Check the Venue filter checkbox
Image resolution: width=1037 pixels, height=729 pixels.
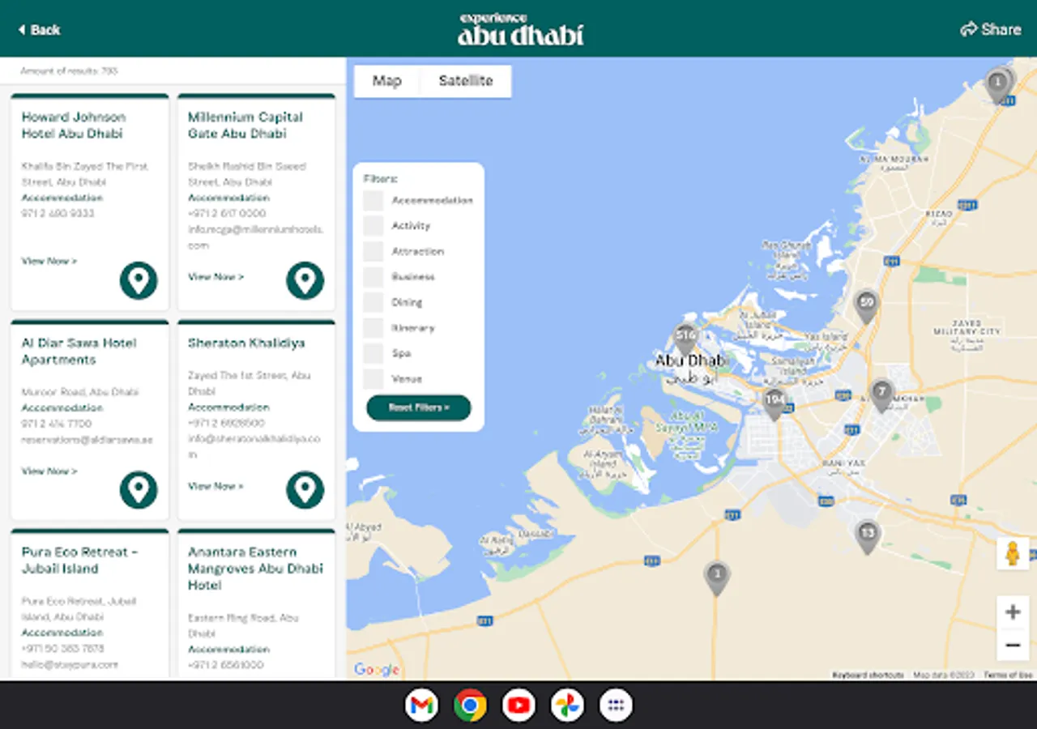tap(373, 379)
